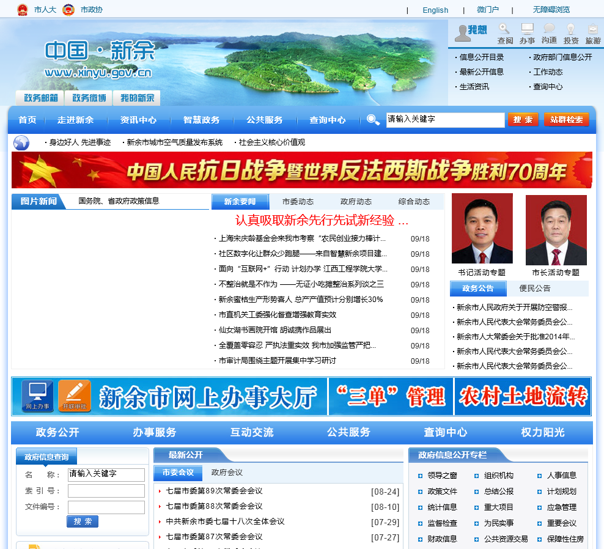Open the 新余市城市空气质量发布系统 link

tap(174, 142)
